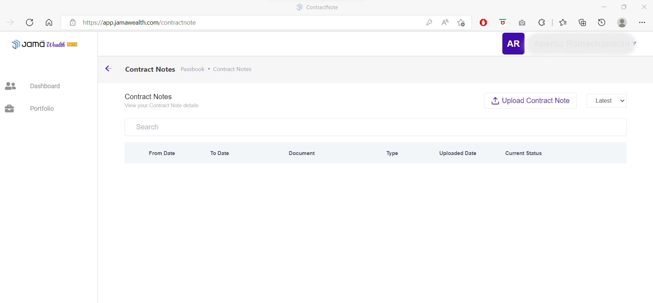The width and height of the screenshot is (653, 303).
Task: Click the browser address bar URL
Action: pyautogui.click(x=139, y=22)
